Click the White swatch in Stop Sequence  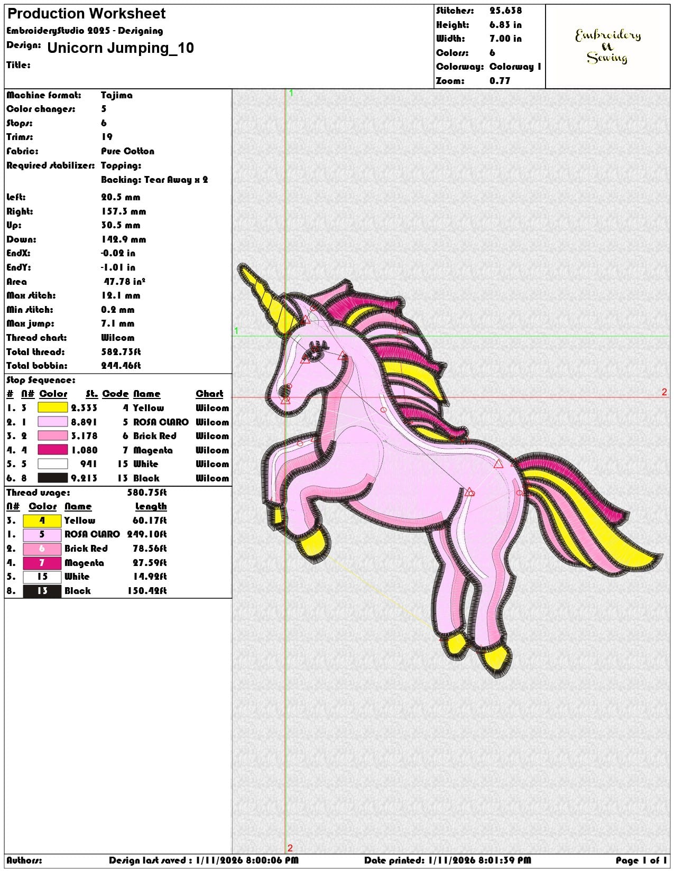point(53,463)
